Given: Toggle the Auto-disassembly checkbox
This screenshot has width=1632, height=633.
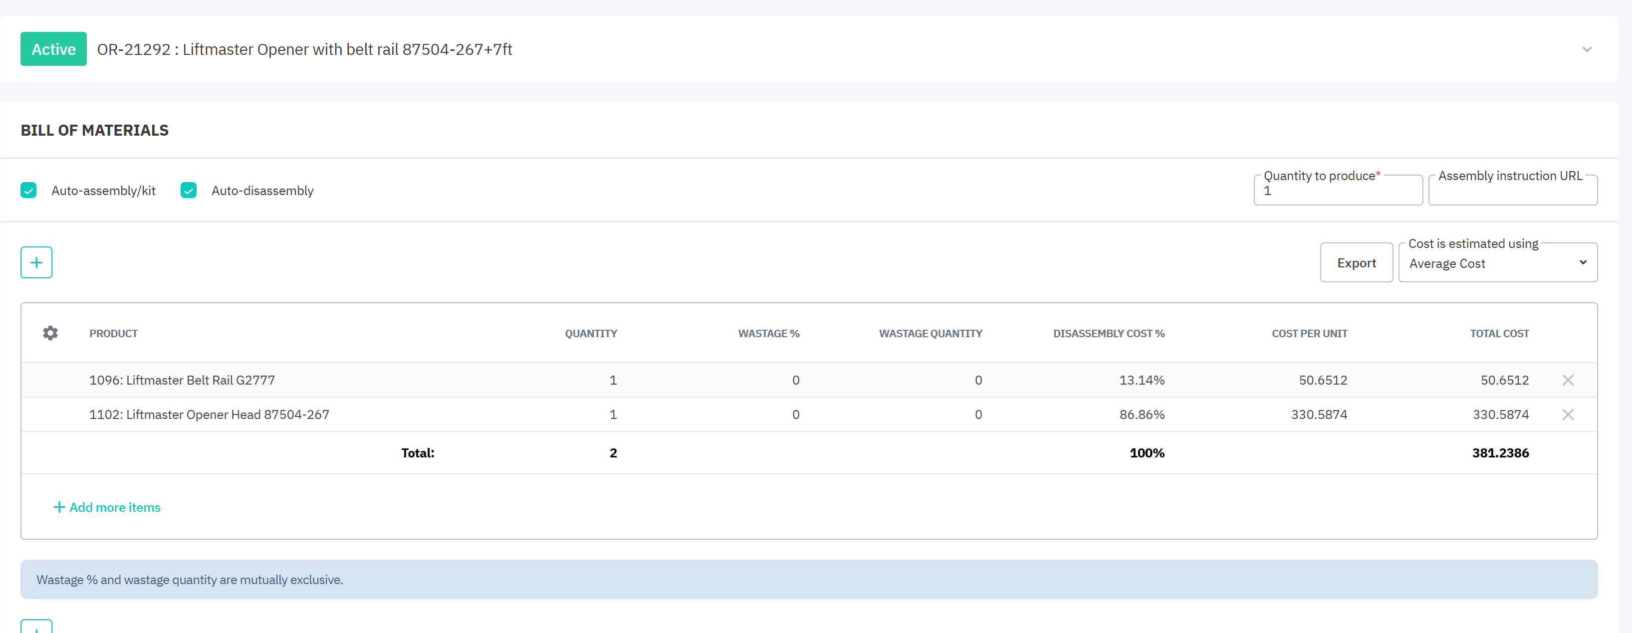Looking at the screenshot, I should (x=189, y=191).
